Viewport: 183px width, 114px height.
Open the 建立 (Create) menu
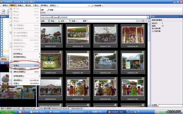click(28, 5)
